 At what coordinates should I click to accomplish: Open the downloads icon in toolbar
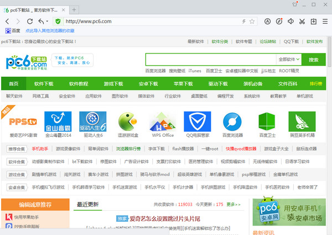click(314, 22)
